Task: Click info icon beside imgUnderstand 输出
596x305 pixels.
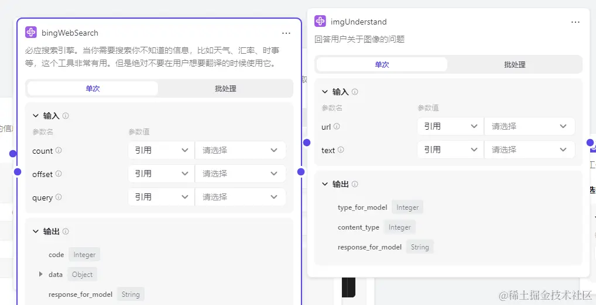Action: pyautogui.click(x=355, y=184)
